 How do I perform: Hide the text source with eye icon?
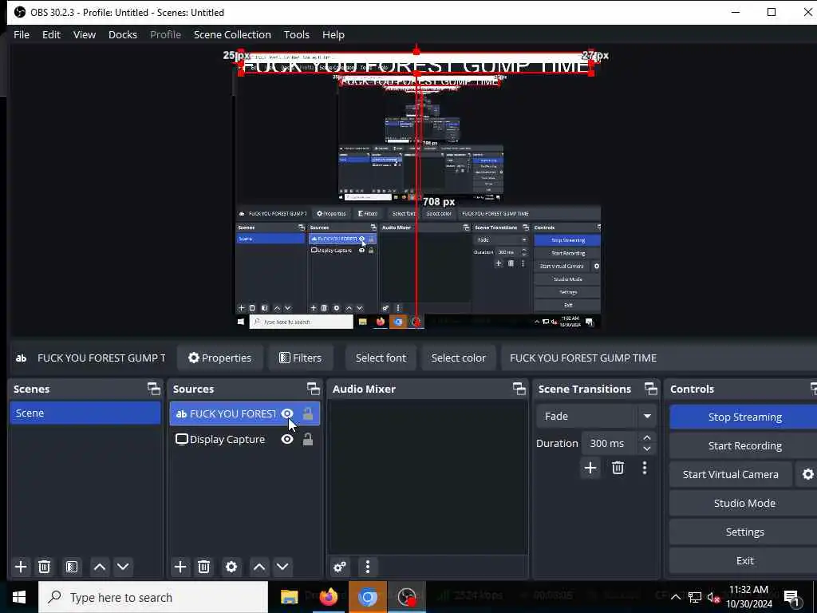[286, 413]
